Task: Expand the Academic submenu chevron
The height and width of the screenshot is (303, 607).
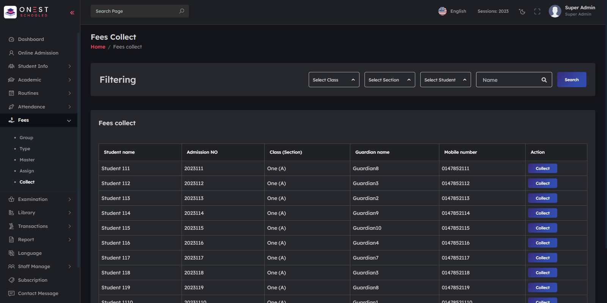Action: (x=69, y=80)
